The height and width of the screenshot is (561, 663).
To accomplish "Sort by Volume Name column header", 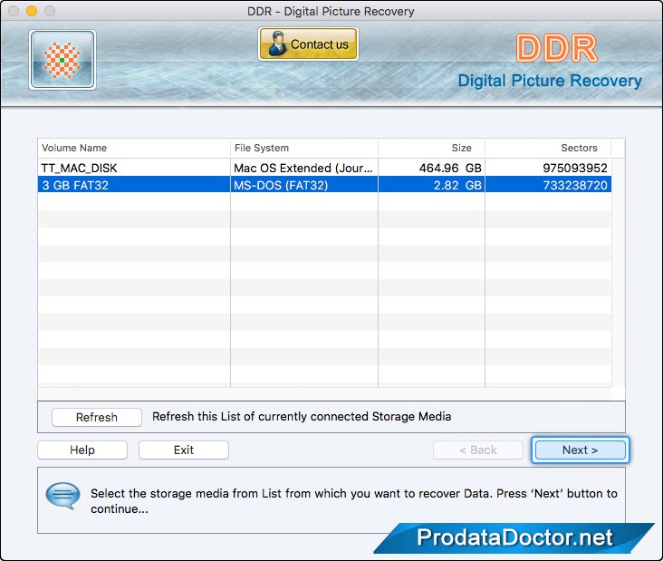I will [x=134, y=148].
